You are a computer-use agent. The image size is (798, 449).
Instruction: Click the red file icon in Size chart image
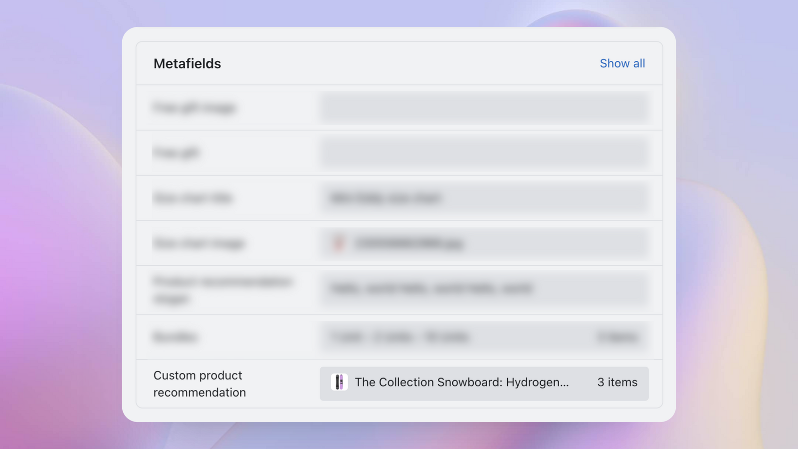pyautogui.click(x=339, y=243)
